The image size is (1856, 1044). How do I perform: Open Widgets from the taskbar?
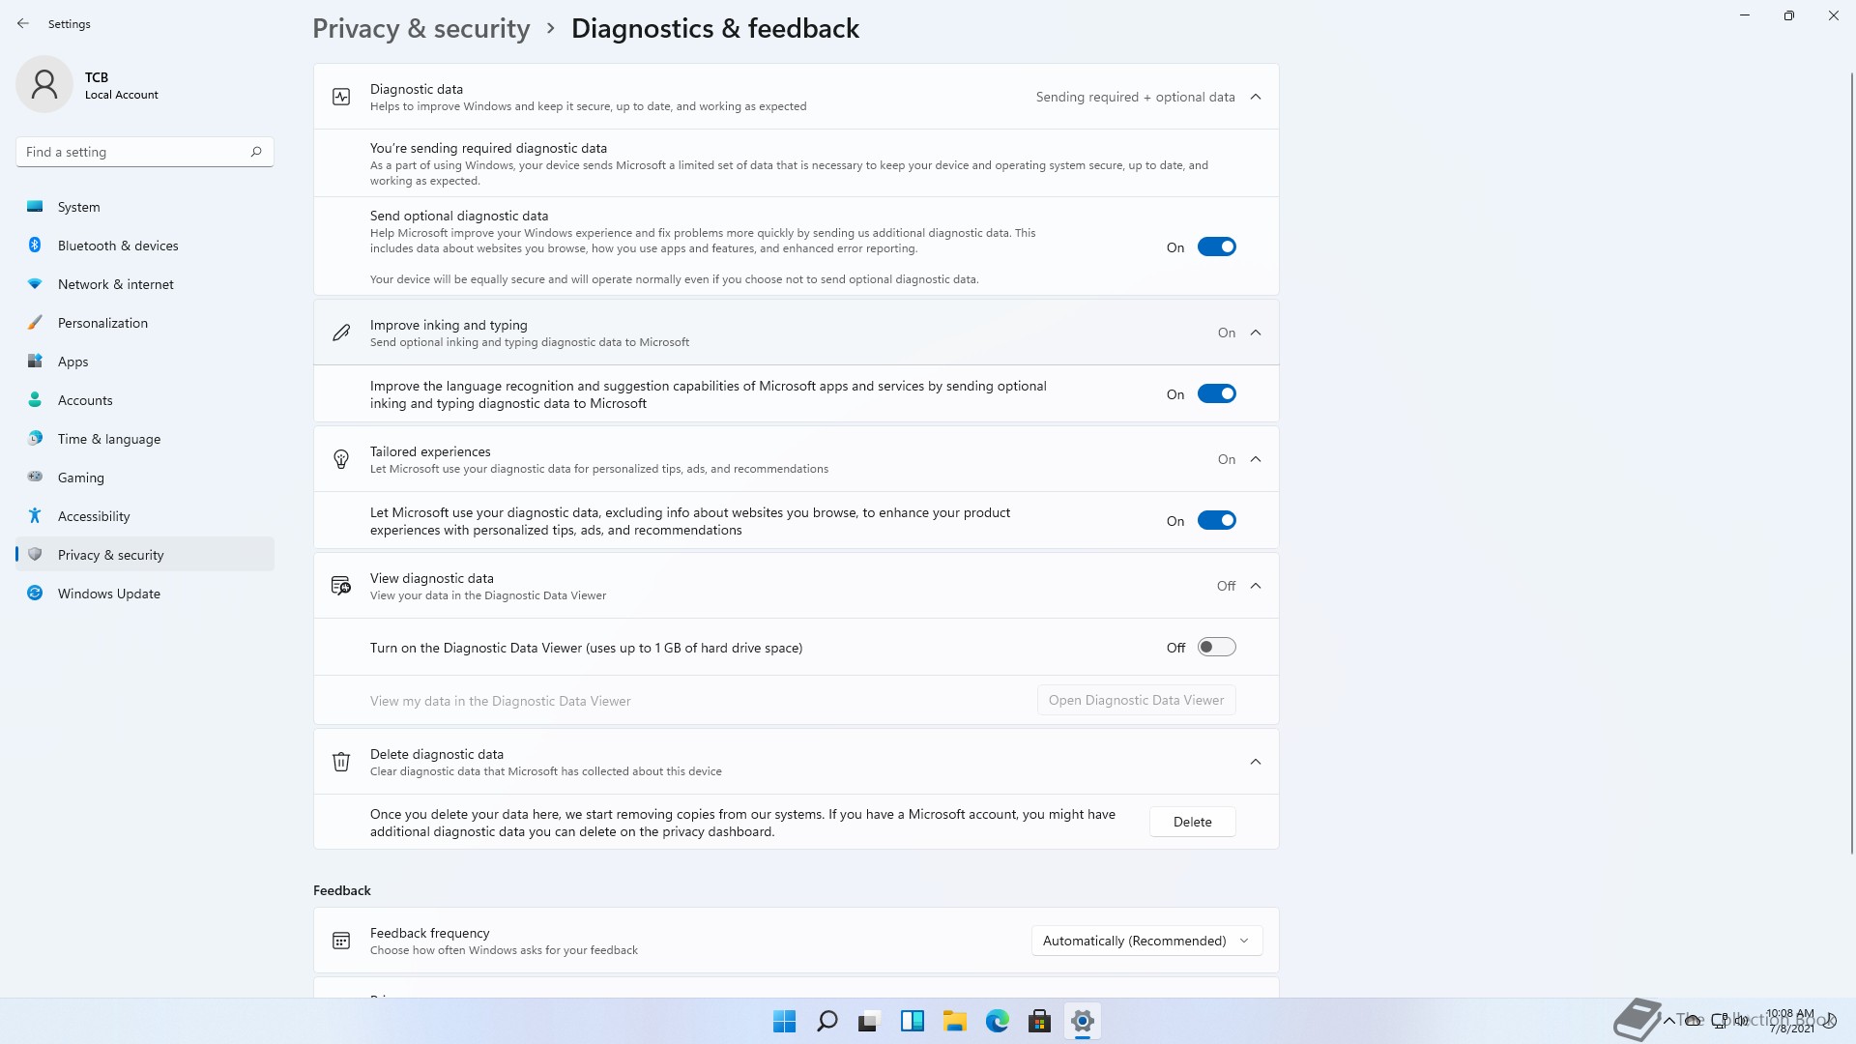click(x=912, y=1021)
